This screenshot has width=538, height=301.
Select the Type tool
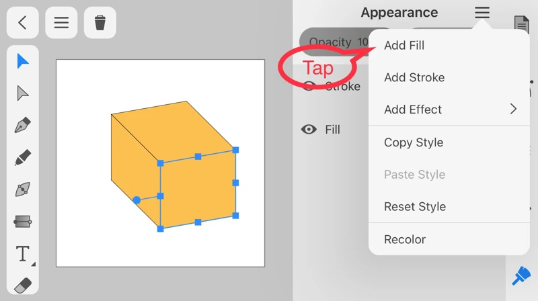pos(23,254)
